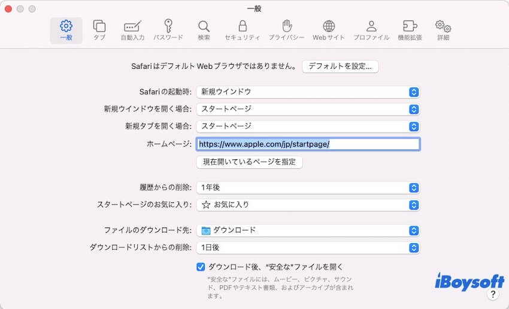Viewport: 509px width, 309px height.
Task: Click the "安全な"ファイルには description text
Action: 280,287
